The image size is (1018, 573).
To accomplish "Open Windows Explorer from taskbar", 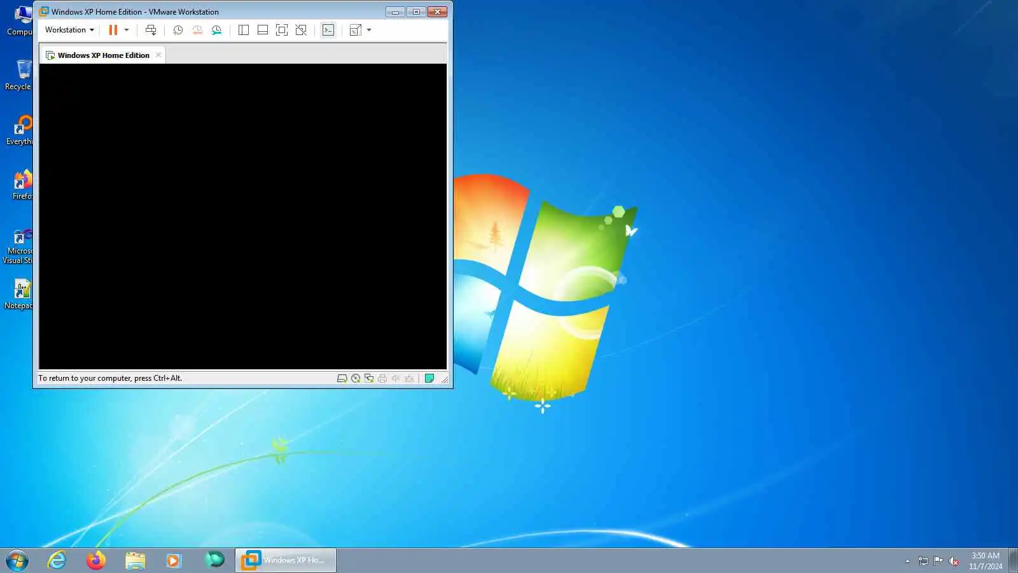I will [135, 560].
